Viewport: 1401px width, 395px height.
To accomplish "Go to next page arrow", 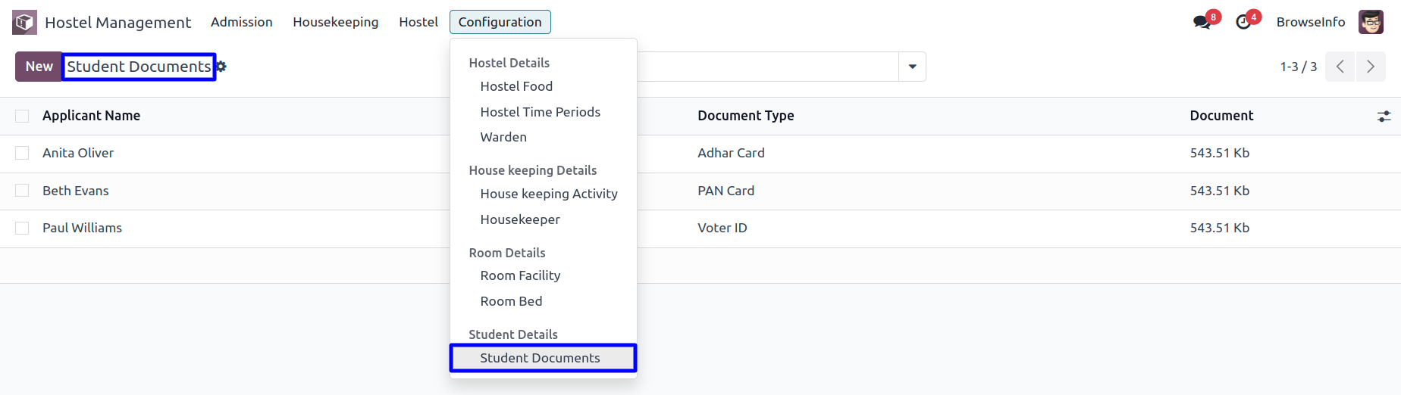I will click(1371, 67).
